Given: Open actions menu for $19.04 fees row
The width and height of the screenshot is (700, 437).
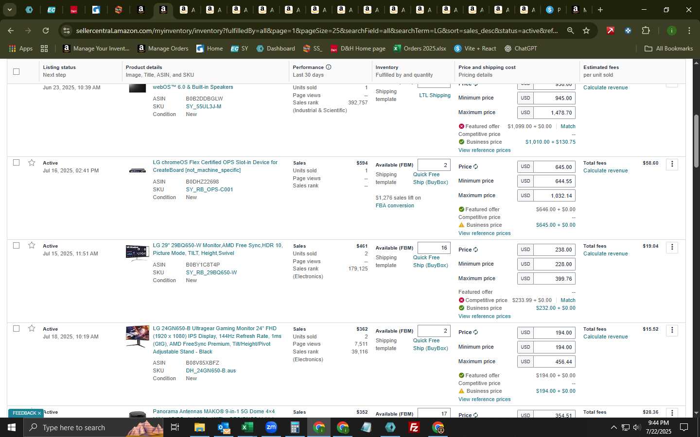Looking at the screenshot, I should [672, 247].
